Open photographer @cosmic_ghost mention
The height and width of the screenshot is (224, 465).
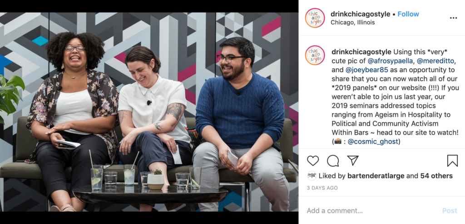point(373,141)
